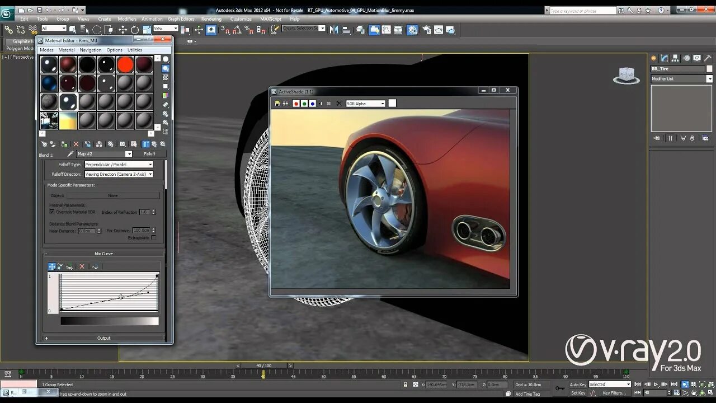Activate the Rotate tool in main toolbar

(x=134, y=30)
